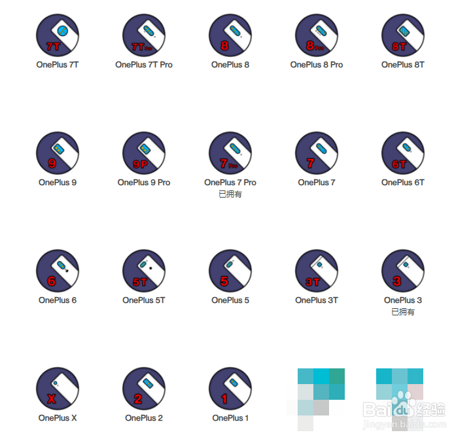Choose the OnePlus 6 badge icon
Screen dimensions: 473x441
[58, 271]
